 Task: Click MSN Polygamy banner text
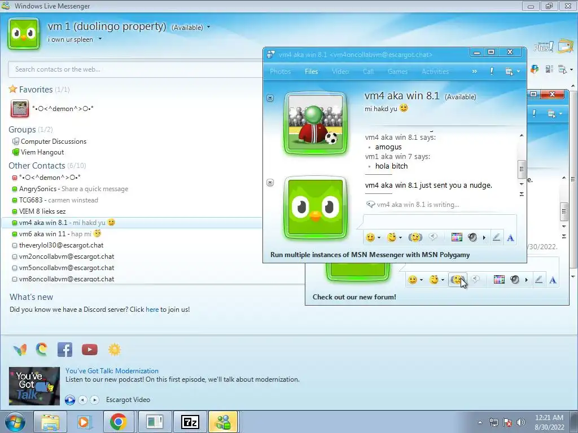(370, 255)
